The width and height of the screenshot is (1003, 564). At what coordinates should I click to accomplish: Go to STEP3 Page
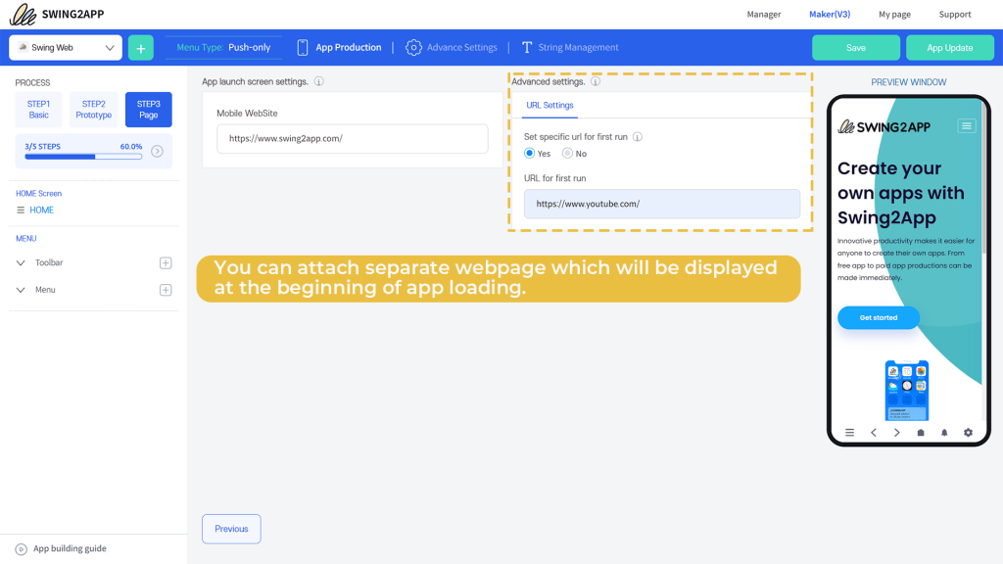pos(149,110)
